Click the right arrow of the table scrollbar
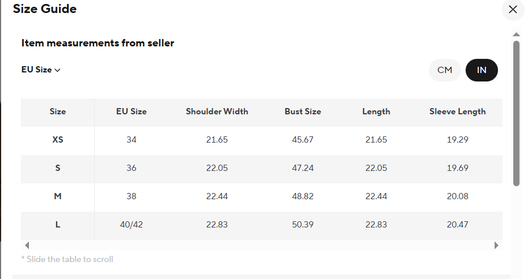532x279 pixels. click(x=496, y=246)
